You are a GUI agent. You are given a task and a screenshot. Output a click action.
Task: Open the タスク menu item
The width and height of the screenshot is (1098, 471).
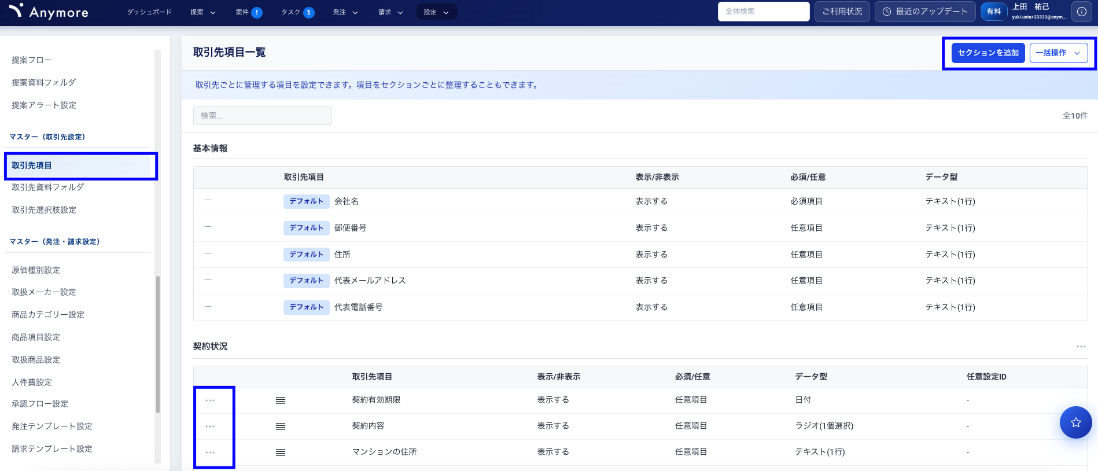click(290, 12)
